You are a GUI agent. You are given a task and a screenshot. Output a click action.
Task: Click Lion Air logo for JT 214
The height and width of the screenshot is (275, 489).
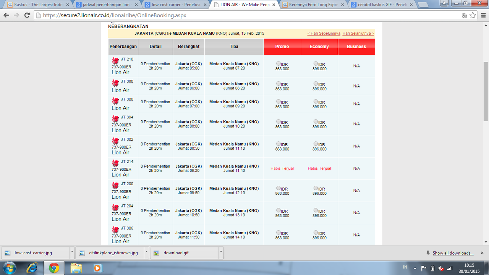point(115,163)
